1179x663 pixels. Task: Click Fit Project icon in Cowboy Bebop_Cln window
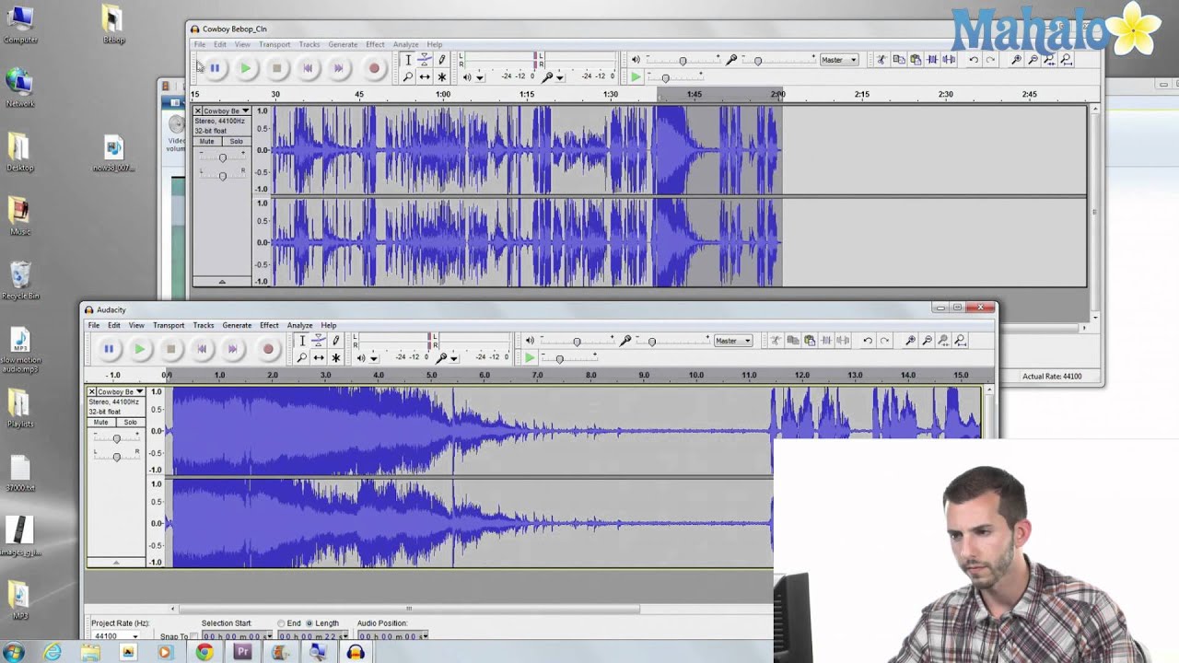click(x=1066, y=60)
